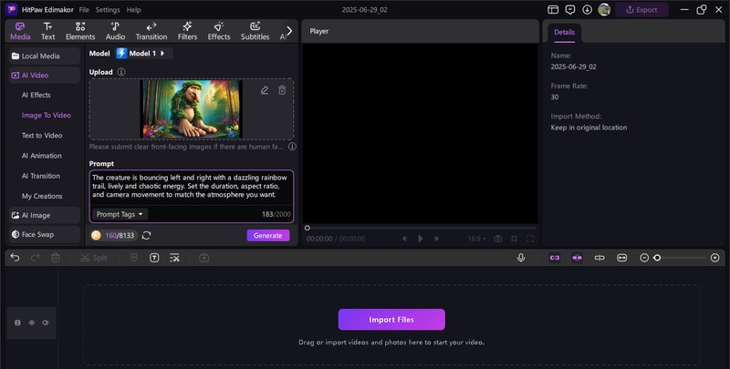Delete the uploaded troll image
This screenshot has width=730, height=369.
282,90
